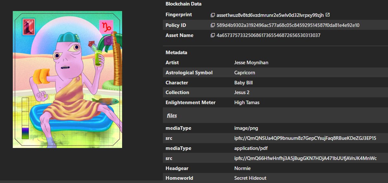The width and height of the screenshot is (388, 183).
Task: Click the Policy ID label
Action: [176, 25]
